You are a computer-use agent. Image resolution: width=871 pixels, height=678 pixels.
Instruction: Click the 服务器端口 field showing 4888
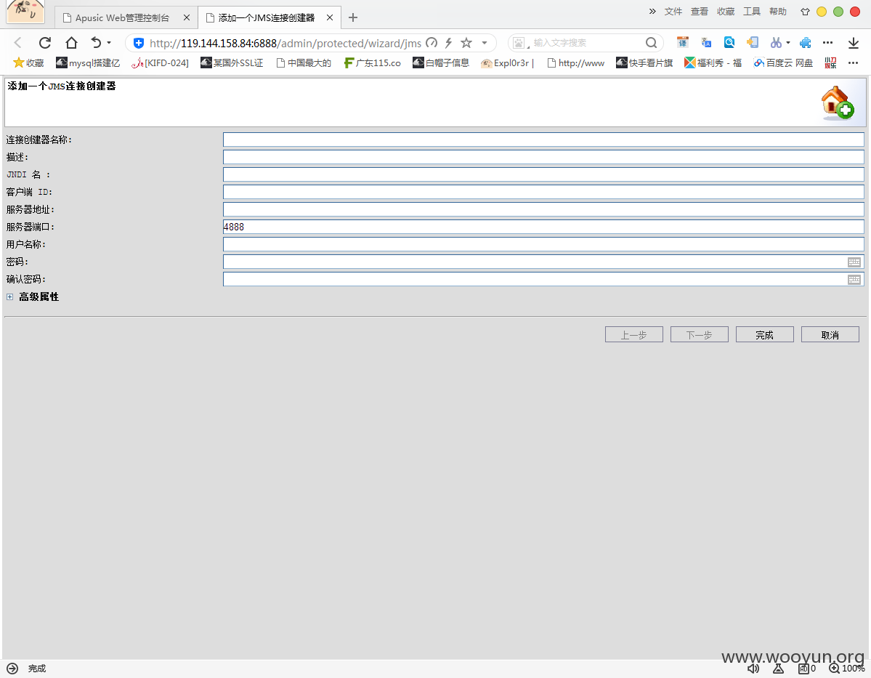(x=543, y=227)
